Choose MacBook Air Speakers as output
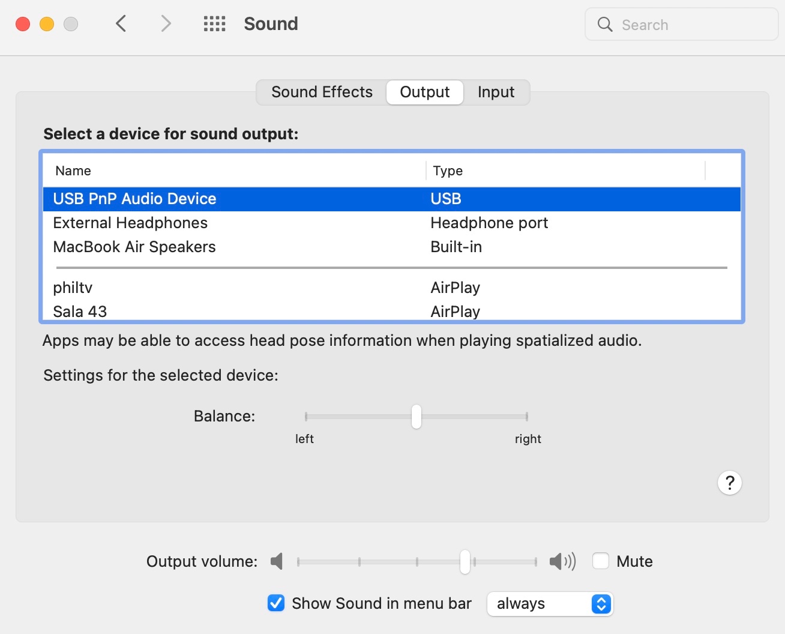Viewport: 785px width, 634px height. coord(134,247)
